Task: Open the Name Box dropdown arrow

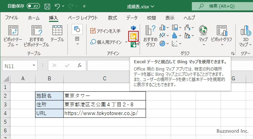Action: 34,65
